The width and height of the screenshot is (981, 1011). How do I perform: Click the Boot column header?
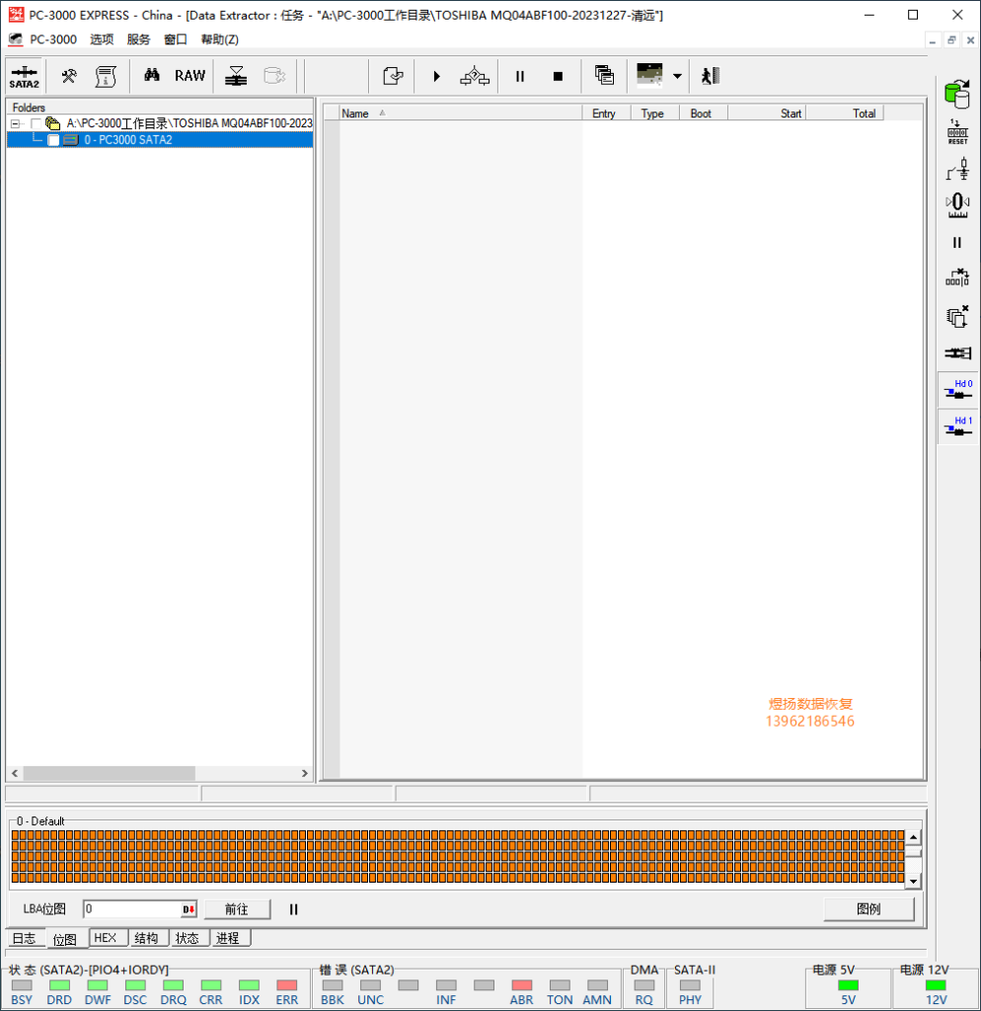[704, 114]
